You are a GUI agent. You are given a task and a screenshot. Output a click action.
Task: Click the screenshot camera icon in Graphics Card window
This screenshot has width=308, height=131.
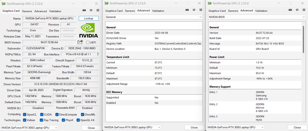[84, 10]
